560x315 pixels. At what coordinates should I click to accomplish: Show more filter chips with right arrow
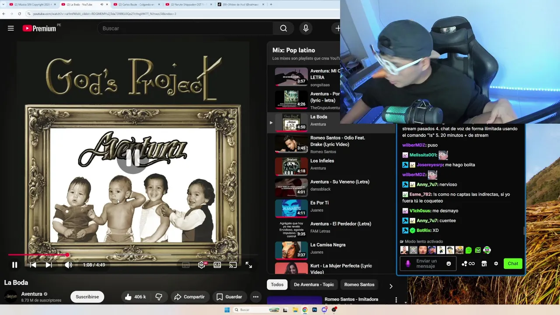[391, 286]
